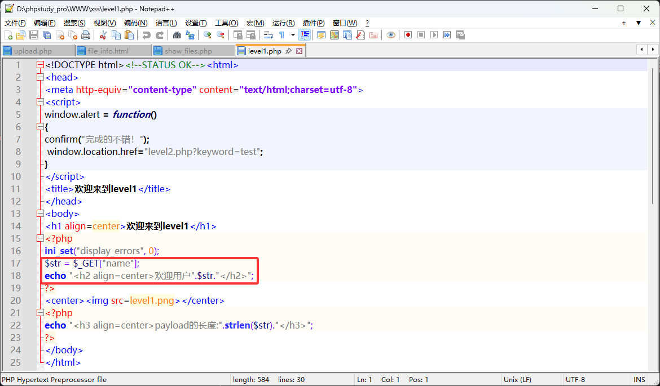Open the 编辑(E) menu
Screen dimensions: 660x386
tap(45, 23)
